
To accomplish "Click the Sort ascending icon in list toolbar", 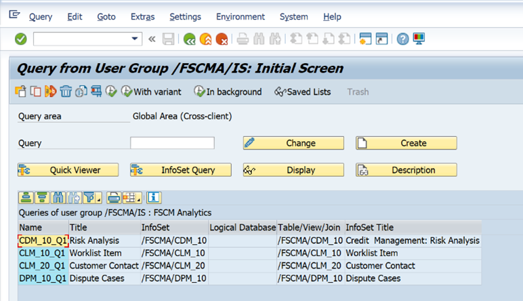I will pyautogui.click(x=26, y=198).
